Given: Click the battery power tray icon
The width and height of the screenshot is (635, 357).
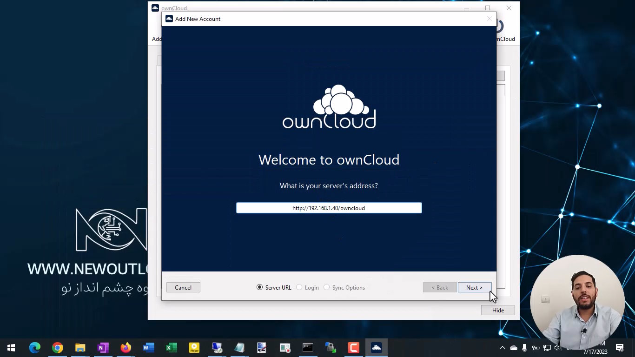Looking at the screenshot, I should point(536,348).
